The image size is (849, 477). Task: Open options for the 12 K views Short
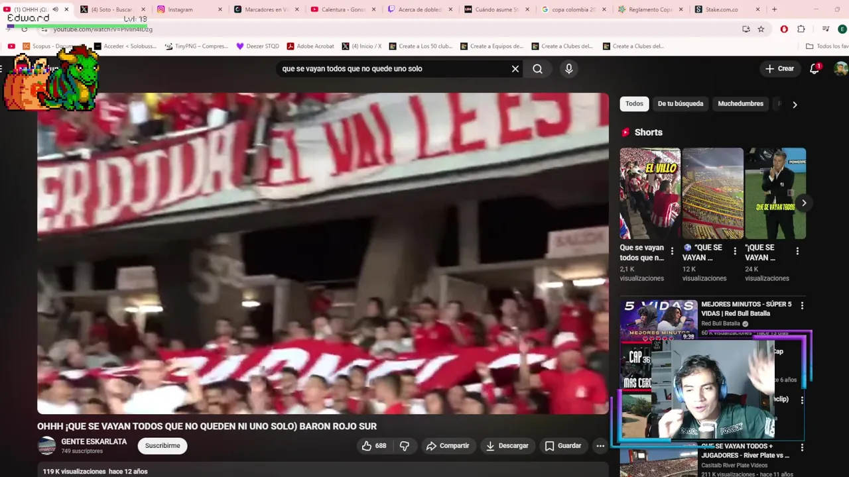pyautogui.click(x=734, y=251)
